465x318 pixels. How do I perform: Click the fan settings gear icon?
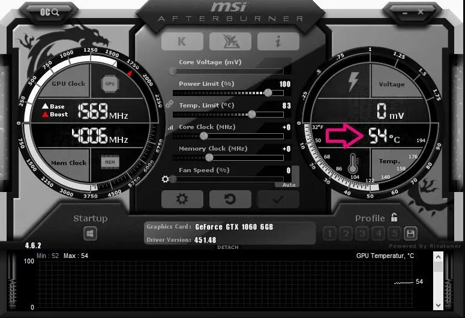click(165, 179)
